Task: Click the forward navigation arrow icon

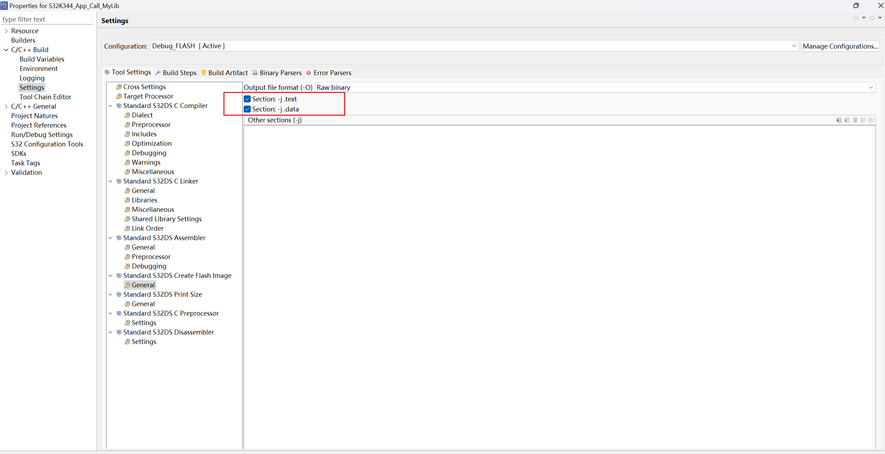Action: tap(872, 18)
